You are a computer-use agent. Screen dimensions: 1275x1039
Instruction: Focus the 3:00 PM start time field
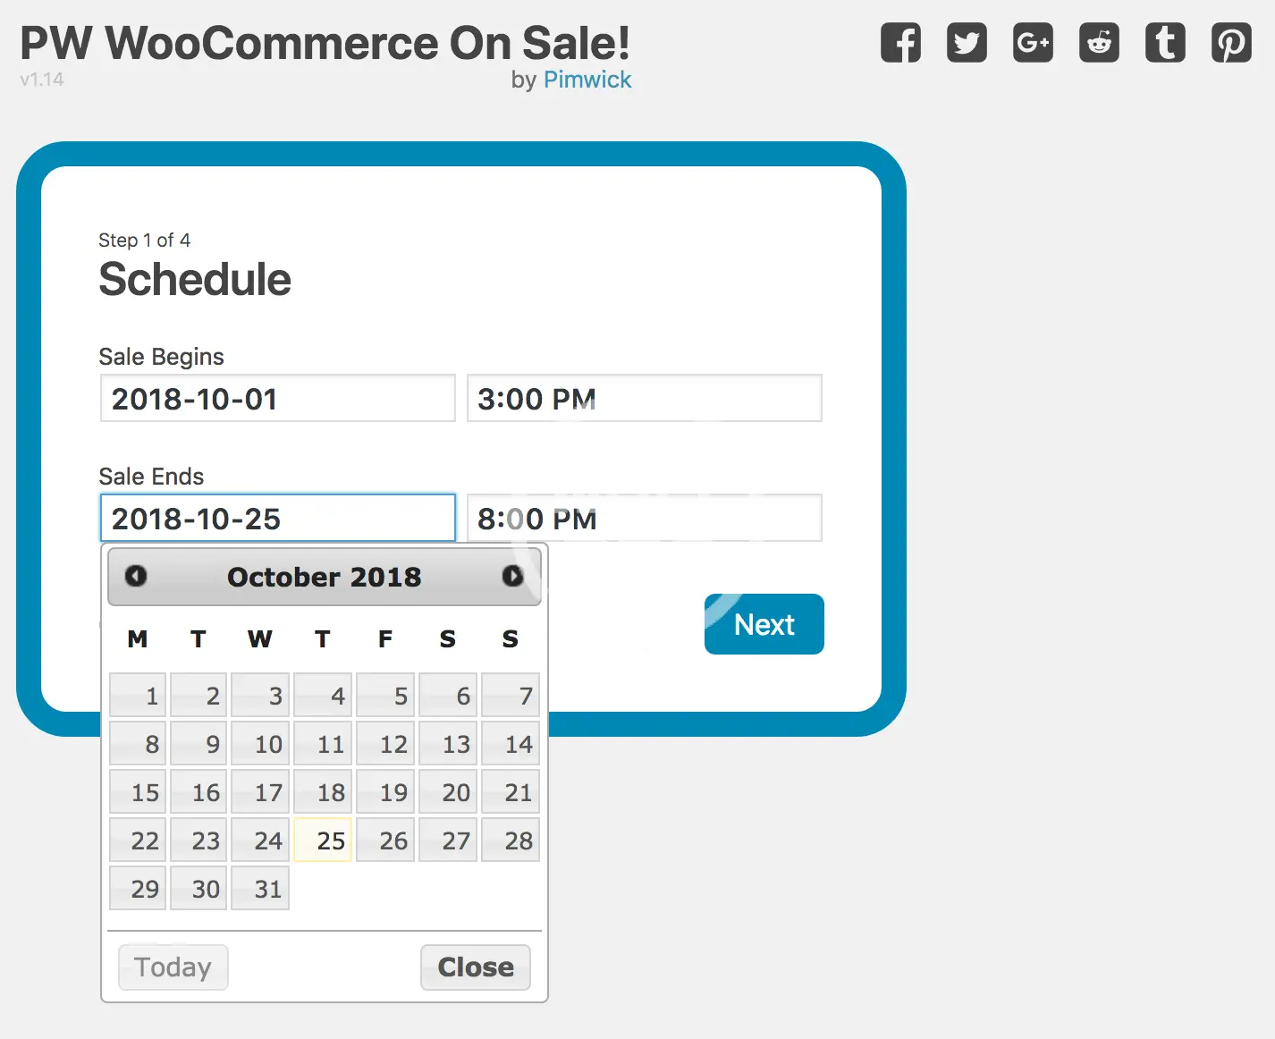pos(644,399)
